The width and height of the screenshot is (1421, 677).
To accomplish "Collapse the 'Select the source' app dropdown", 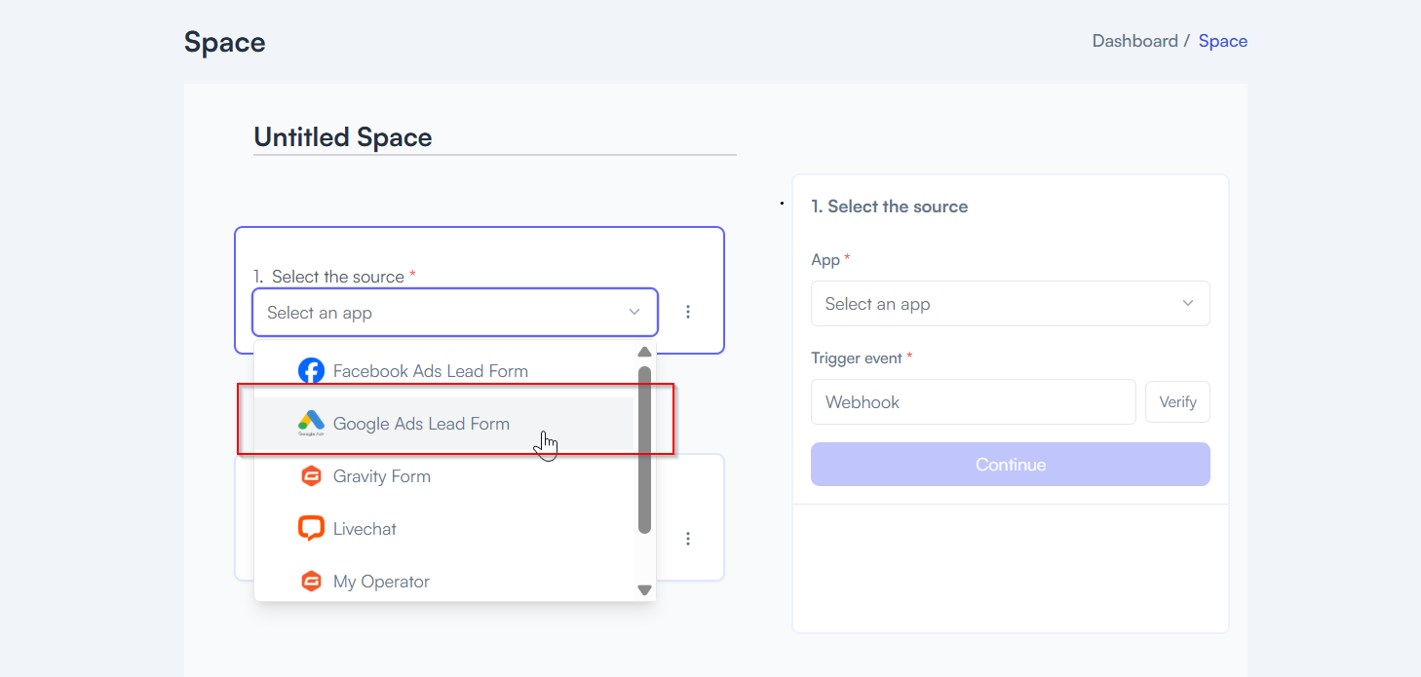I will click(455, 313).
